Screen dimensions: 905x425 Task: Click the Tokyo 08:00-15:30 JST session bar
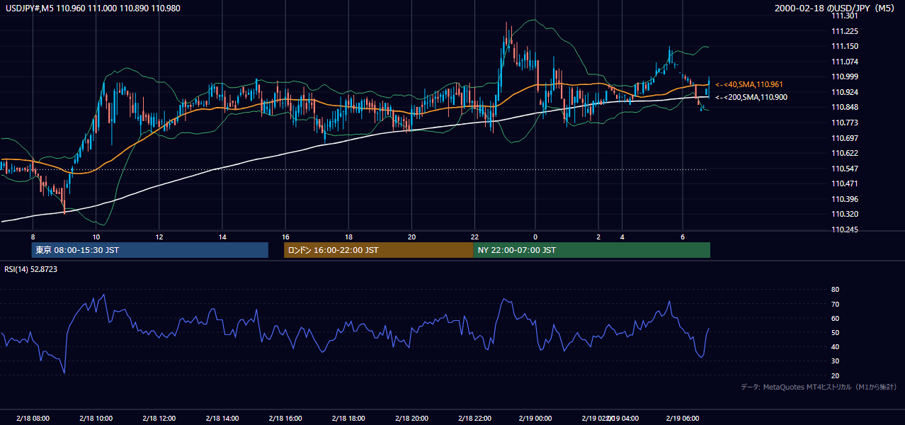coord(150,250)
